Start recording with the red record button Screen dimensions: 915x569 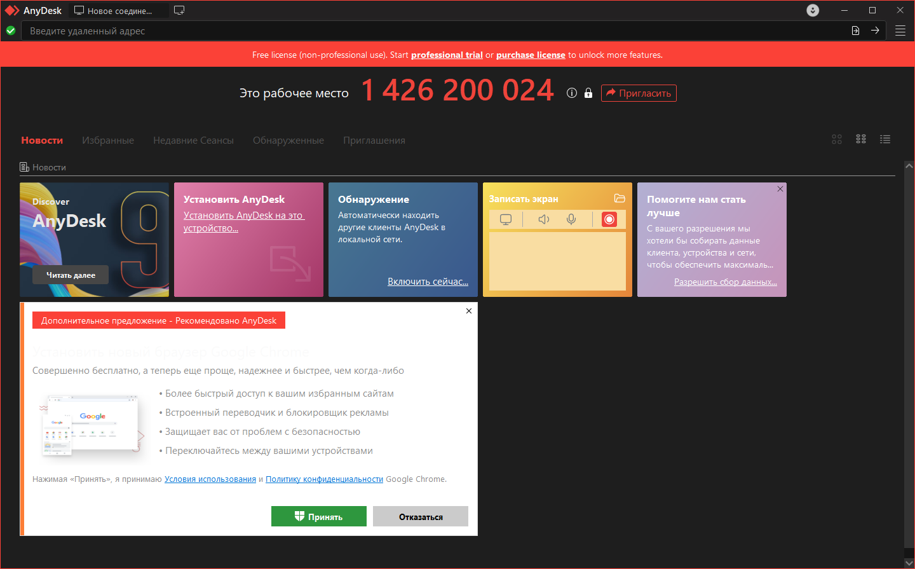point(609,219)
